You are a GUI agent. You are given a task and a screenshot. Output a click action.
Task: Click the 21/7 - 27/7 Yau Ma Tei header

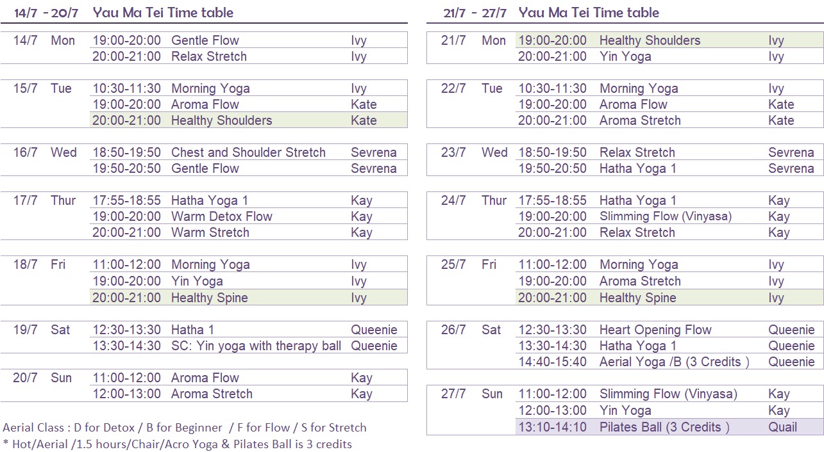click(551, 12)
